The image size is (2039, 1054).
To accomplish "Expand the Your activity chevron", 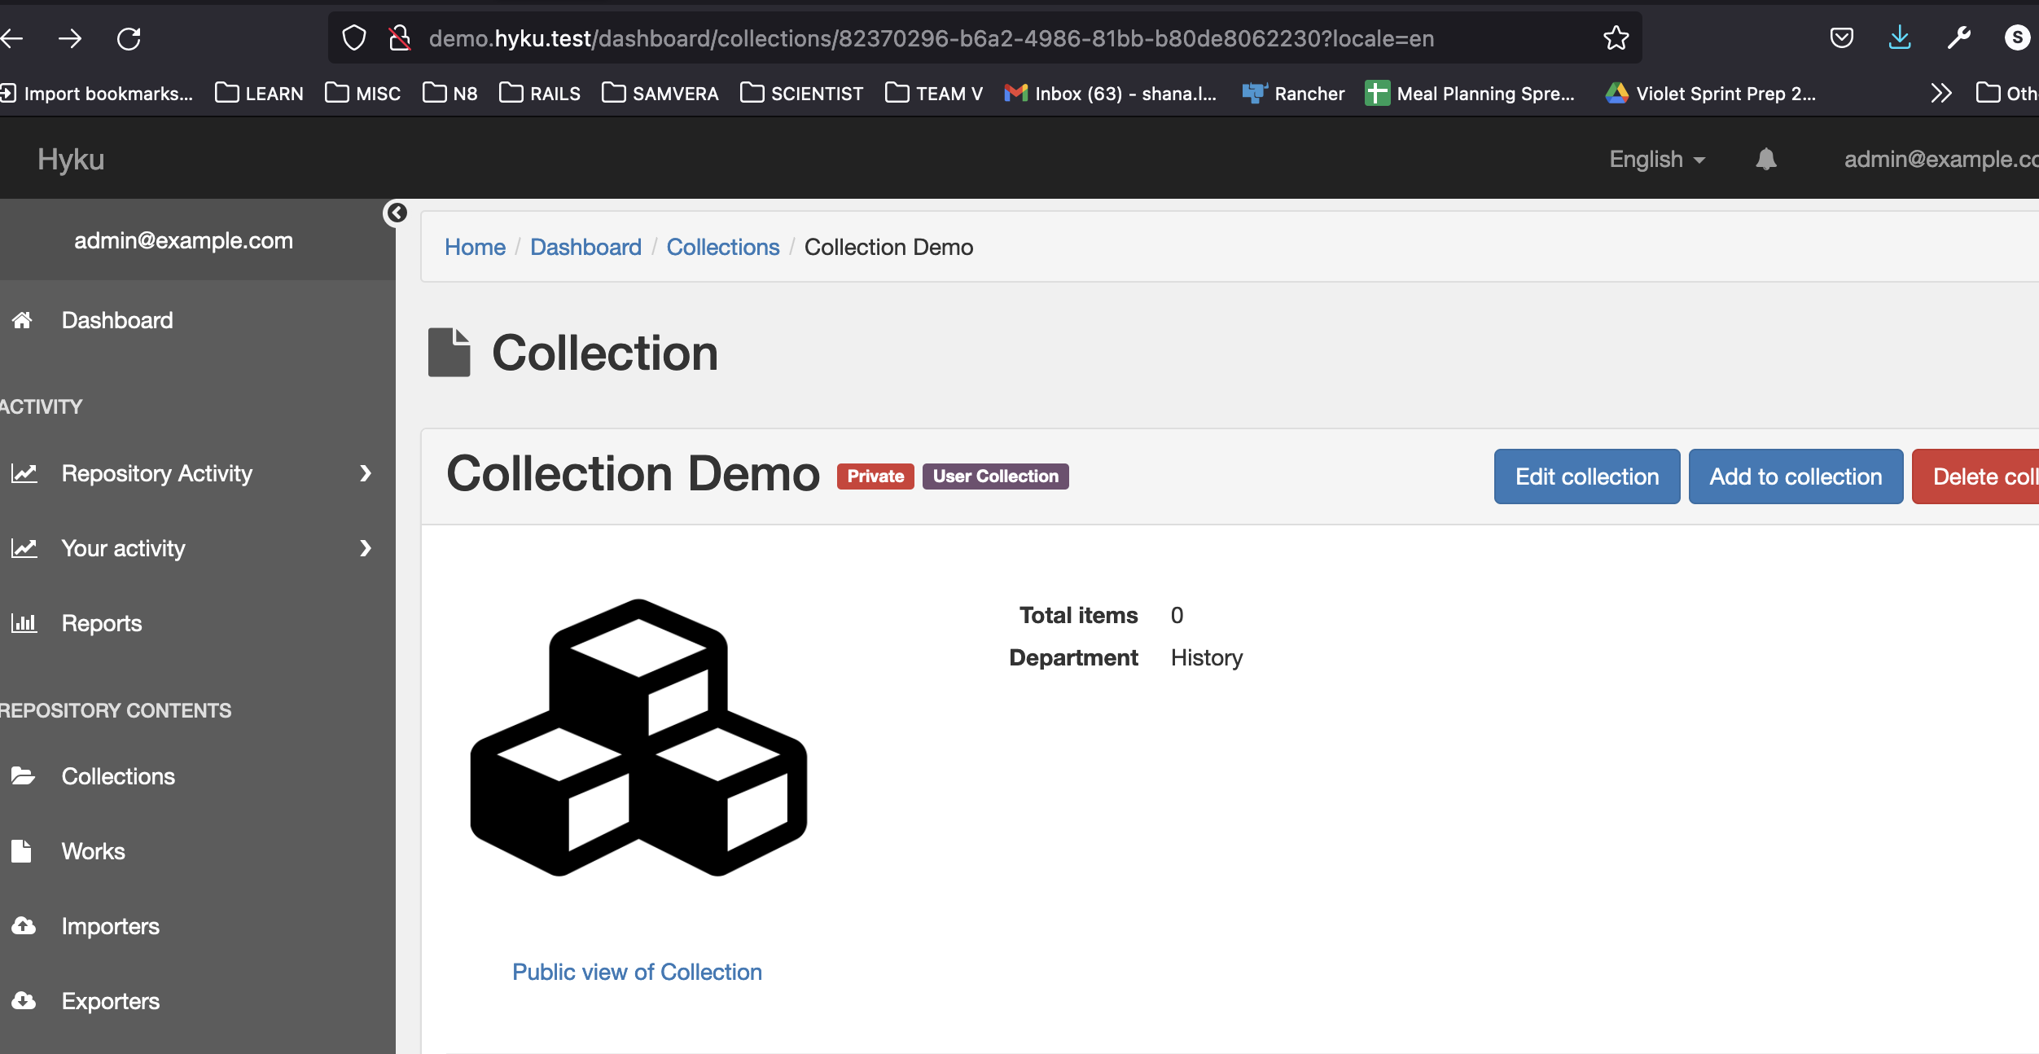I will (x=366, y=548).
